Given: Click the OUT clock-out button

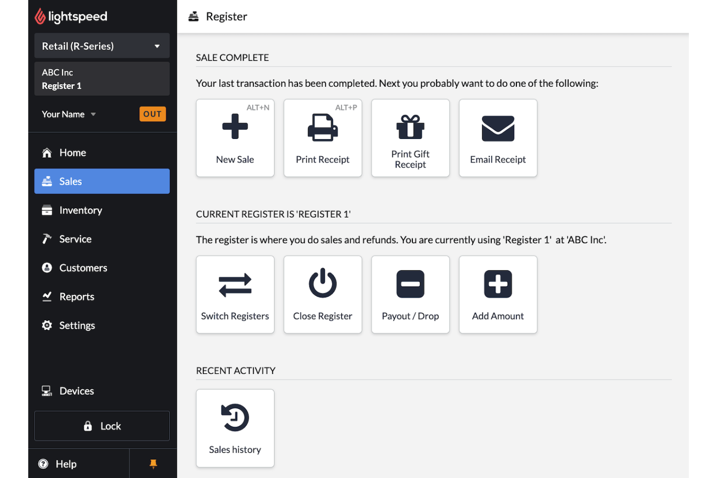Looking at the screenshot, I should 153,114.
